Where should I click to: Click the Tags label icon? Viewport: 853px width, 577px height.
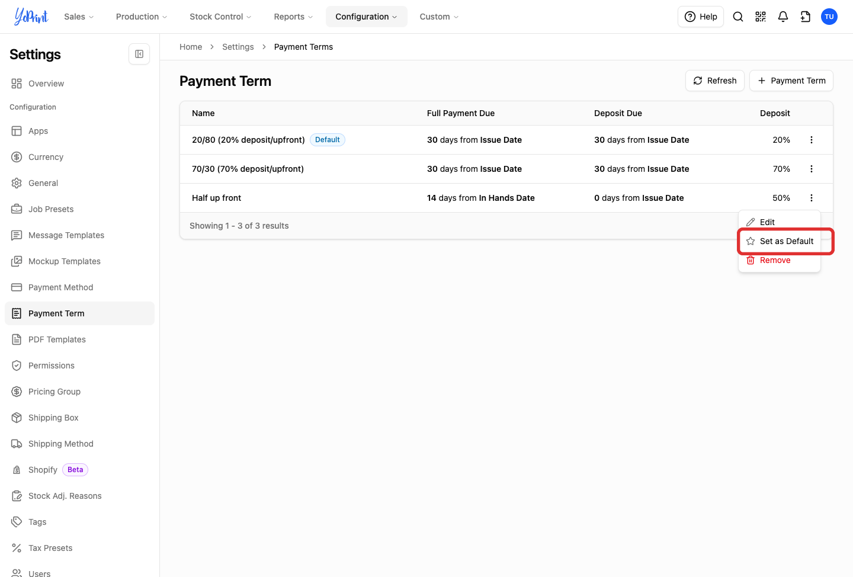(17, 522)
